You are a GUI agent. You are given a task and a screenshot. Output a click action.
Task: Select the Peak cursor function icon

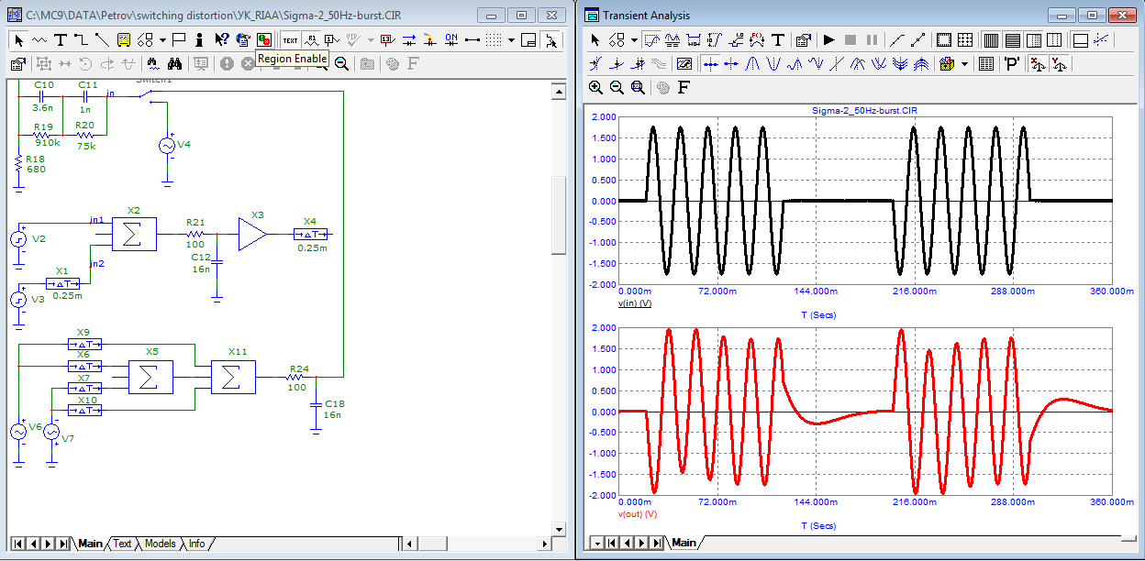pyautogui.click(x=752, y=63)
